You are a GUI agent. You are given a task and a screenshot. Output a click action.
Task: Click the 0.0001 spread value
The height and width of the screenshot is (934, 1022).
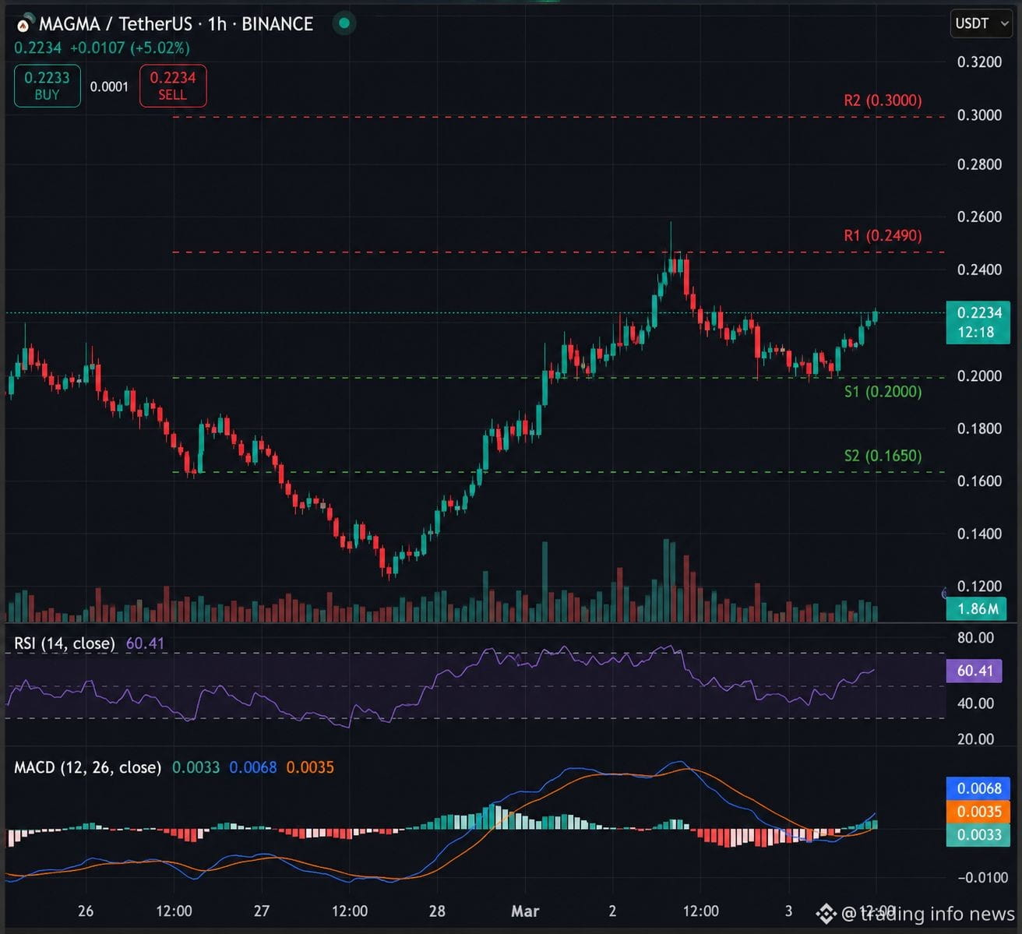coord(109,86)
